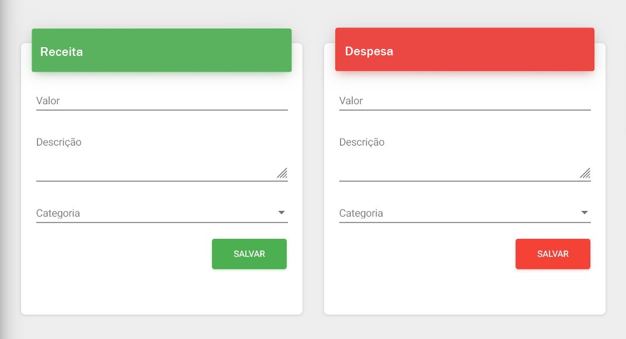
Task: Click the resize handle in Receita's Descrição
Action: 282,173
